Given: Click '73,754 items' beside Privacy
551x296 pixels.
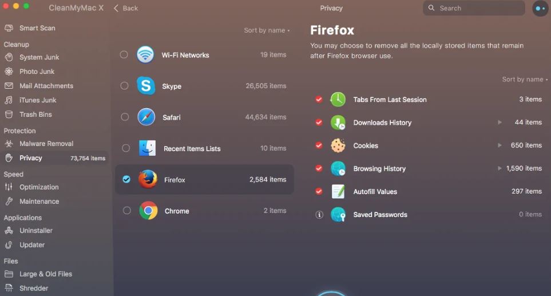Looking at the screenshot, I should click(88, 158).
